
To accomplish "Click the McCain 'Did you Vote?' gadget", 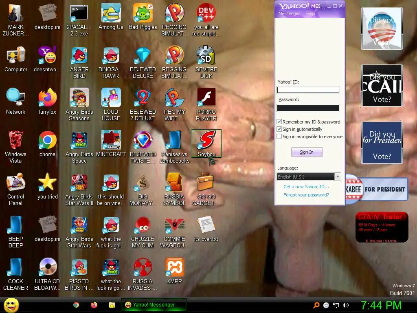I will click(x=382, y=86).
